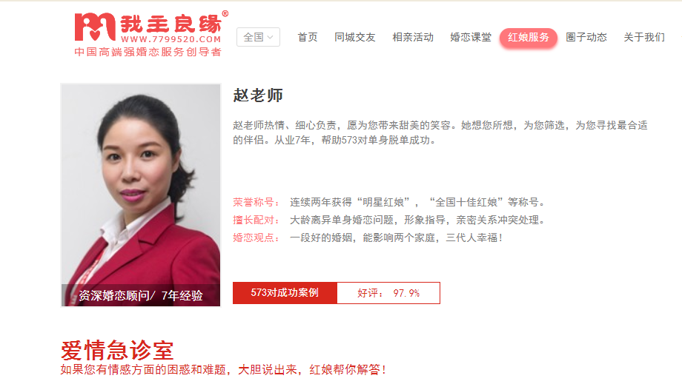The width and height of the screenshot is (682, 384).
Task: Click the www.7799520.com logo text
Action: (171, 39)
